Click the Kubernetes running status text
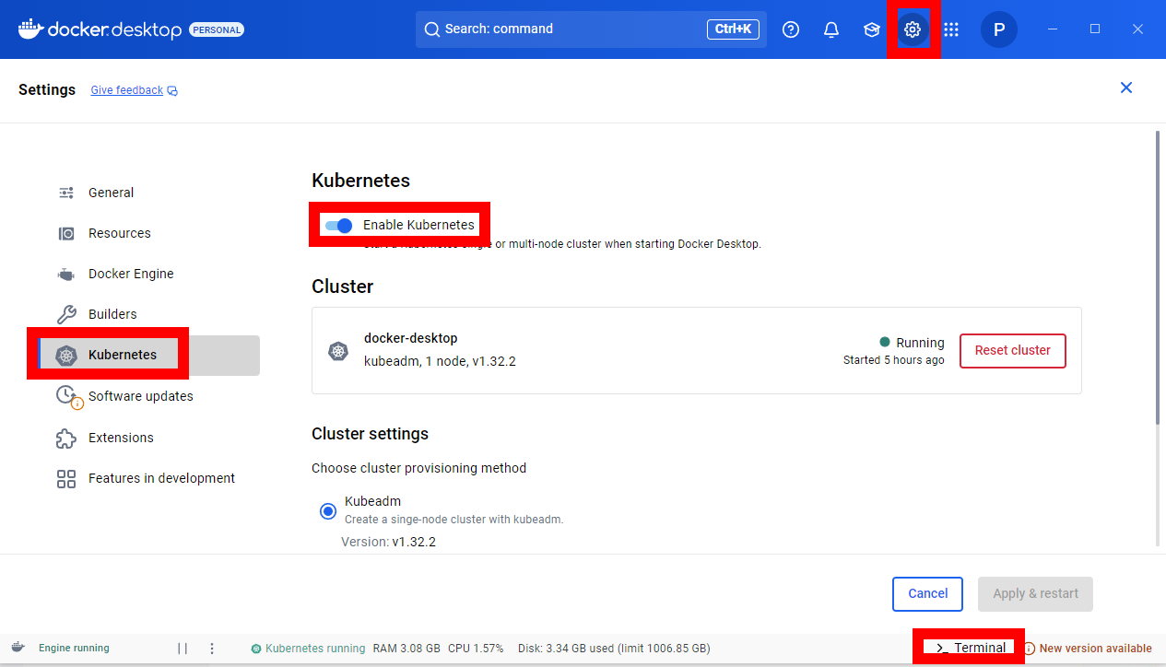Screen dimensions: 1166x667 315,649
